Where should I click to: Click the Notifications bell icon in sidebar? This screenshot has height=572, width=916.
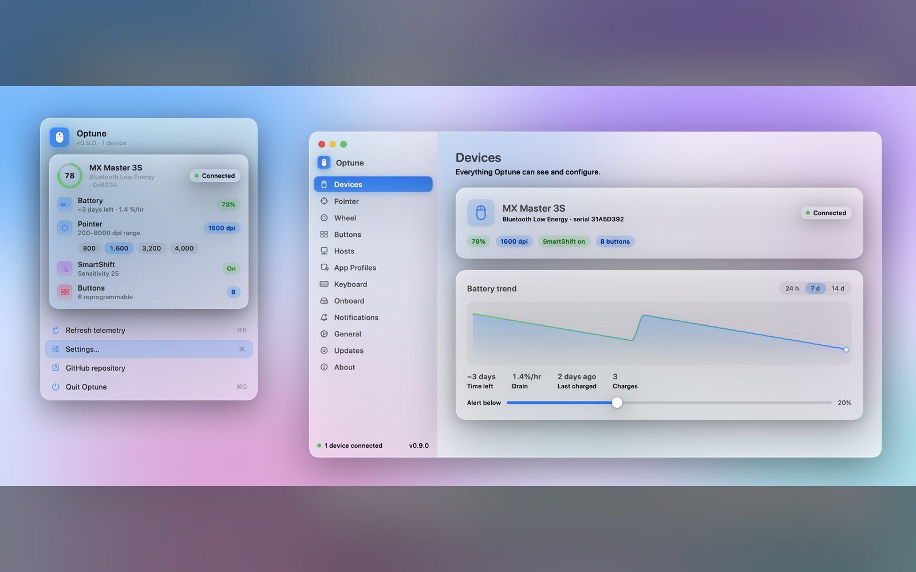324,317
